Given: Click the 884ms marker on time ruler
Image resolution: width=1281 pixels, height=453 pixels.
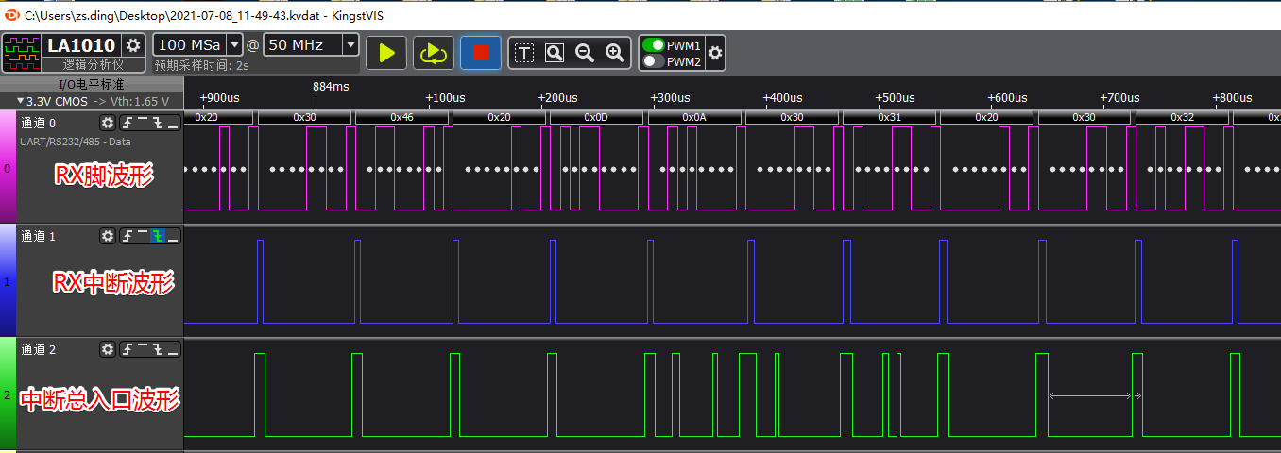Looking at the screenshot, I should [331, 86].
